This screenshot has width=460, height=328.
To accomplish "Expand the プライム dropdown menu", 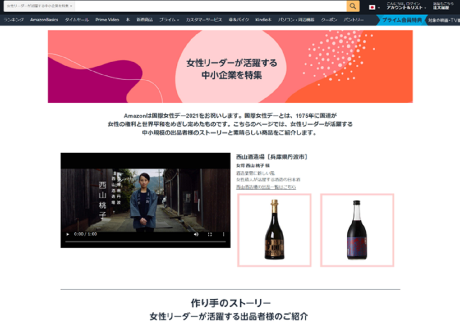I will point(169,20).
